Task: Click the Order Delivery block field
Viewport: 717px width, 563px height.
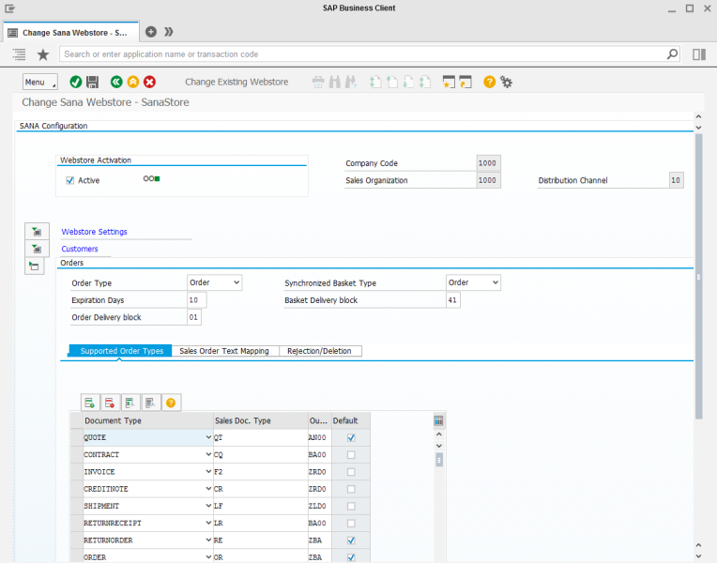Action: pyautogui.click(x=194, y=317)
